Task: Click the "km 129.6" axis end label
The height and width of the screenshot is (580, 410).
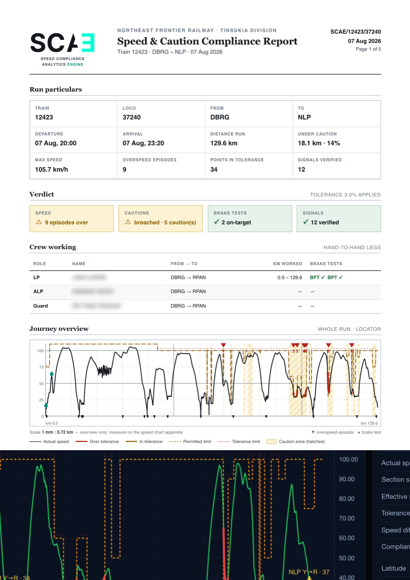Action: point(369,423)
